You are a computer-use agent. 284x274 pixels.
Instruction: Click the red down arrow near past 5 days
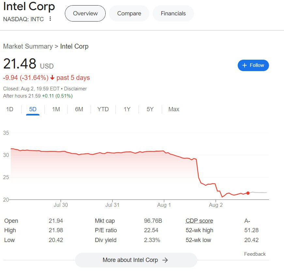[52, 78]
